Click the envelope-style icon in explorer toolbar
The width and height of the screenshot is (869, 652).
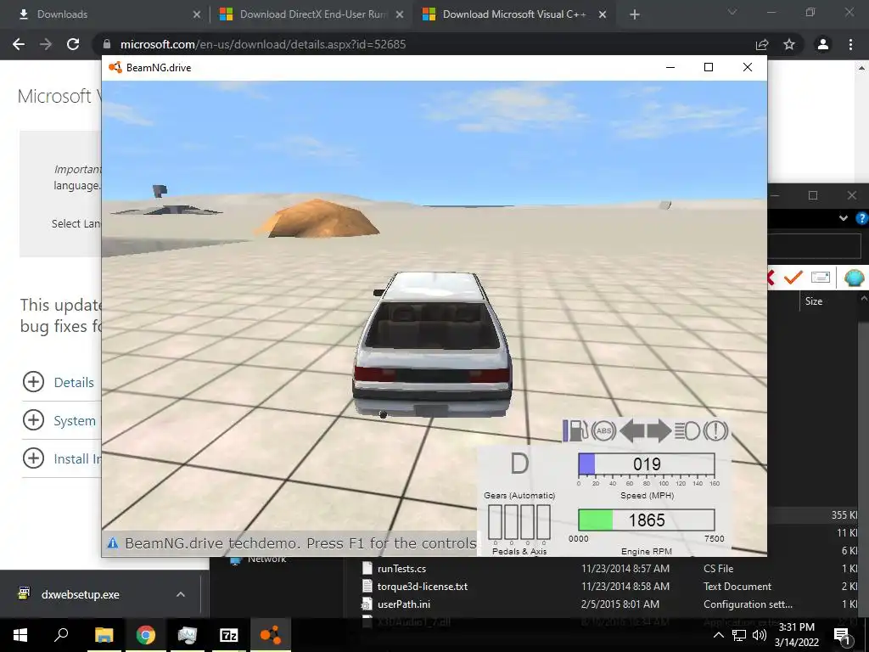point(821,277)
